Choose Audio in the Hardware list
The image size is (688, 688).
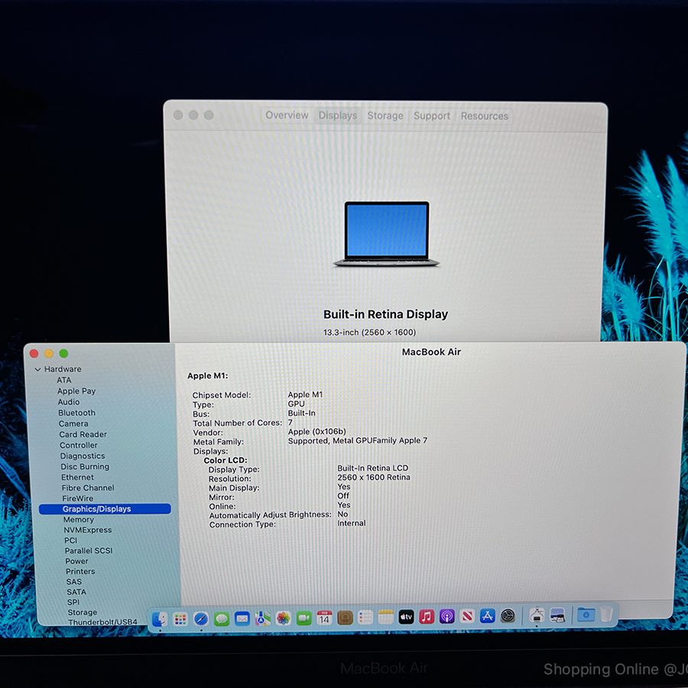coord(69,402)
